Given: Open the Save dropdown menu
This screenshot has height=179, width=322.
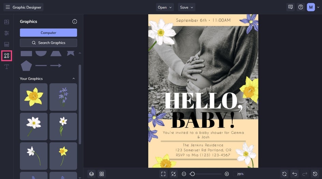Looking at the screenshot, I should coord(187,7).
